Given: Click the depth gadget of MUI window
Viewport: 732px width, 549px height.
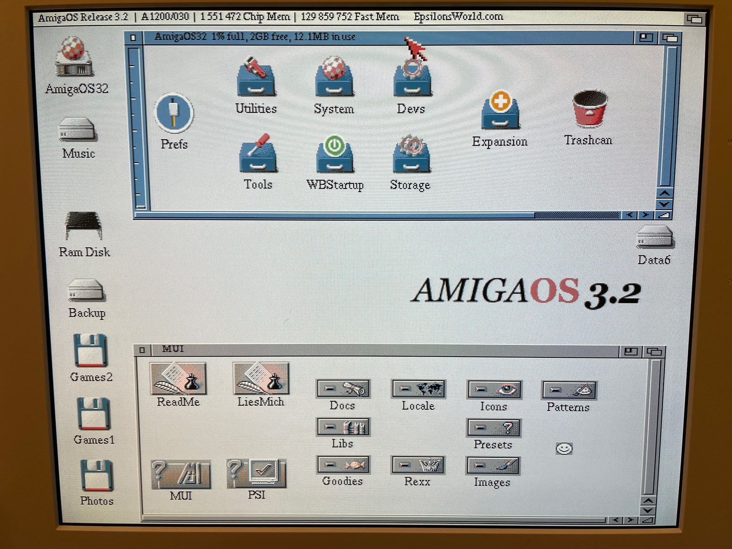Looking at the screenshot, I should point(654,352).
